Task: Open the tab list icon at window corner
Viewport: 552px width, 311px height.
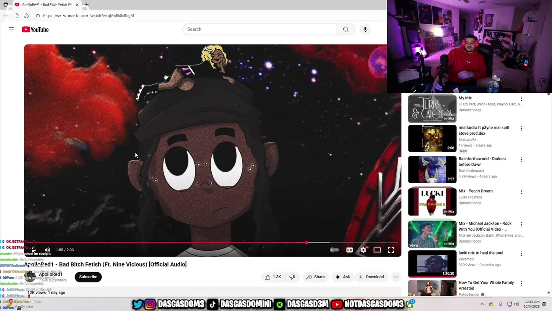Action: (x=6, y=4)
